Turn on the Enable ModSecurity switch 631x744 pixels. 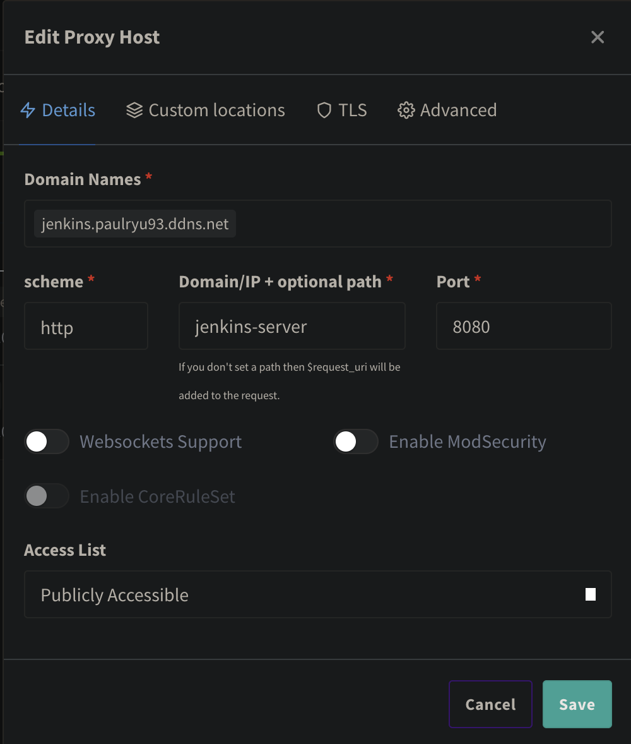pyautogui.click(x=356, y=441)
